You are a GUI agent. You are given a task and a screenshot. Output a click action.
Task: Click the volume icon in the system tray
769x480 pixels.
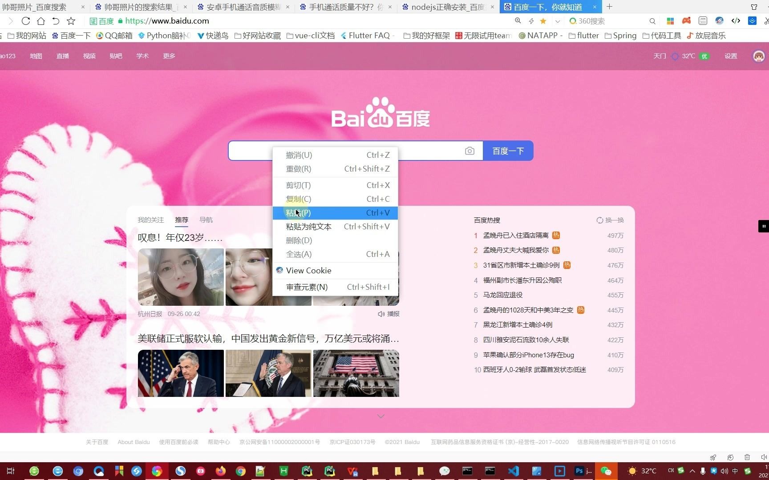tap(724, 471)
